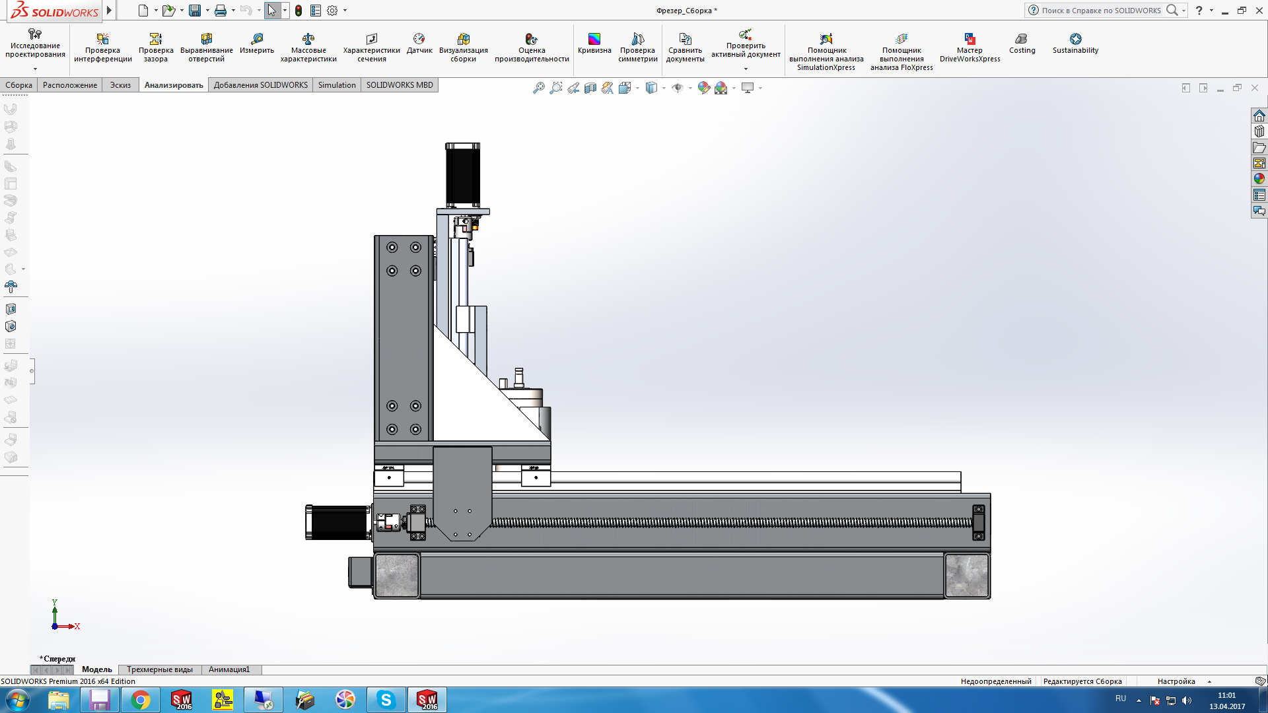
Task: Open the Эскиз (Sketch) tab
Action: click(x=120, y=85)
